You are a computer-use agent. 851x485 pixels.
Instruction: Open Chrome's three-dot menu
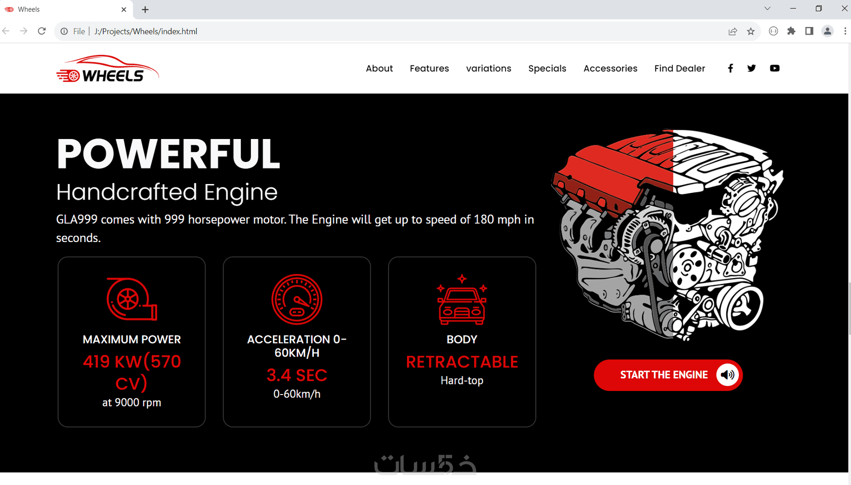click(x=845, y=31)
